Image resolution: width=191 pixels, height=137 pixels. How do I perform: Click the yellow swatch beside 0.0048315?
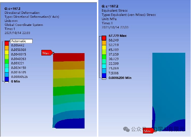click(x=7, y=52)
